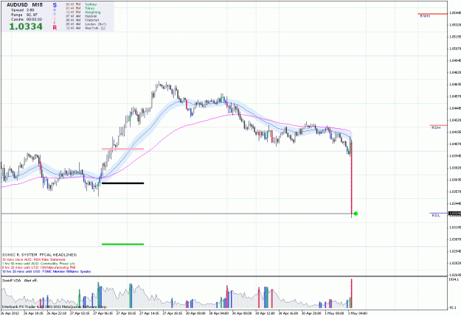
Task: Click the tall red volume bar at right
Action: tap(352, 293)
